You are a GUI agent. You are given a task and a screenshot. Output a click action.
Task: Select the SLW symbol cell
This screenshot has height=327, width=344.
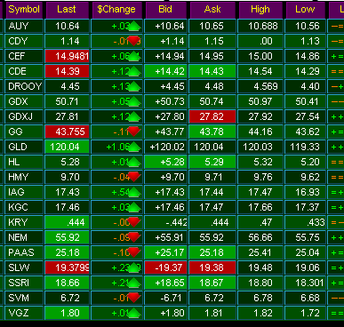tap(24, 267)
